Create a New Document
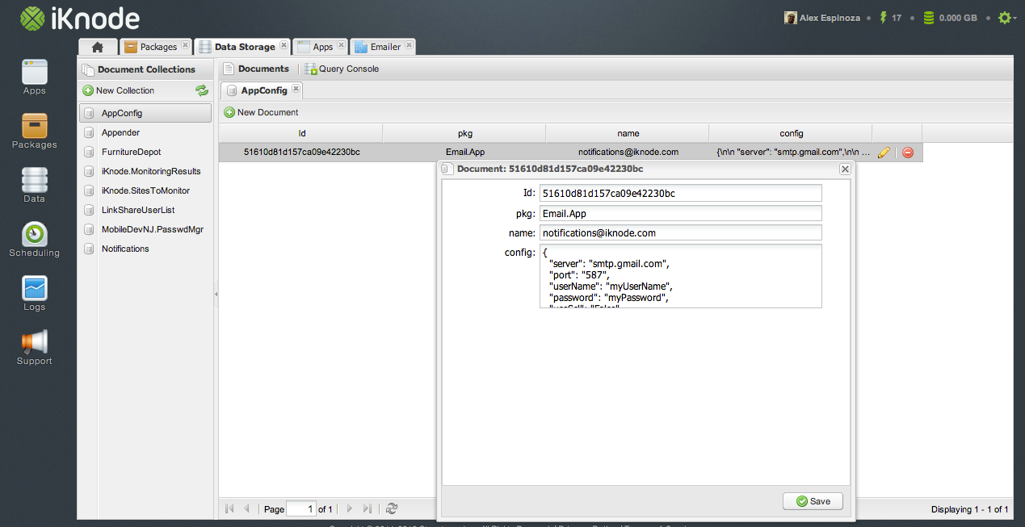Image resolution: width=1025 pixels, height=527 pixels. pyautogui.click(x=261, y=112)
